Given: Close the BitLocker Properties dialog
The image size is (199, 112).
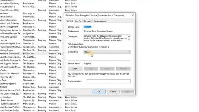Looking at the screenshot, I should pos(132,15).
